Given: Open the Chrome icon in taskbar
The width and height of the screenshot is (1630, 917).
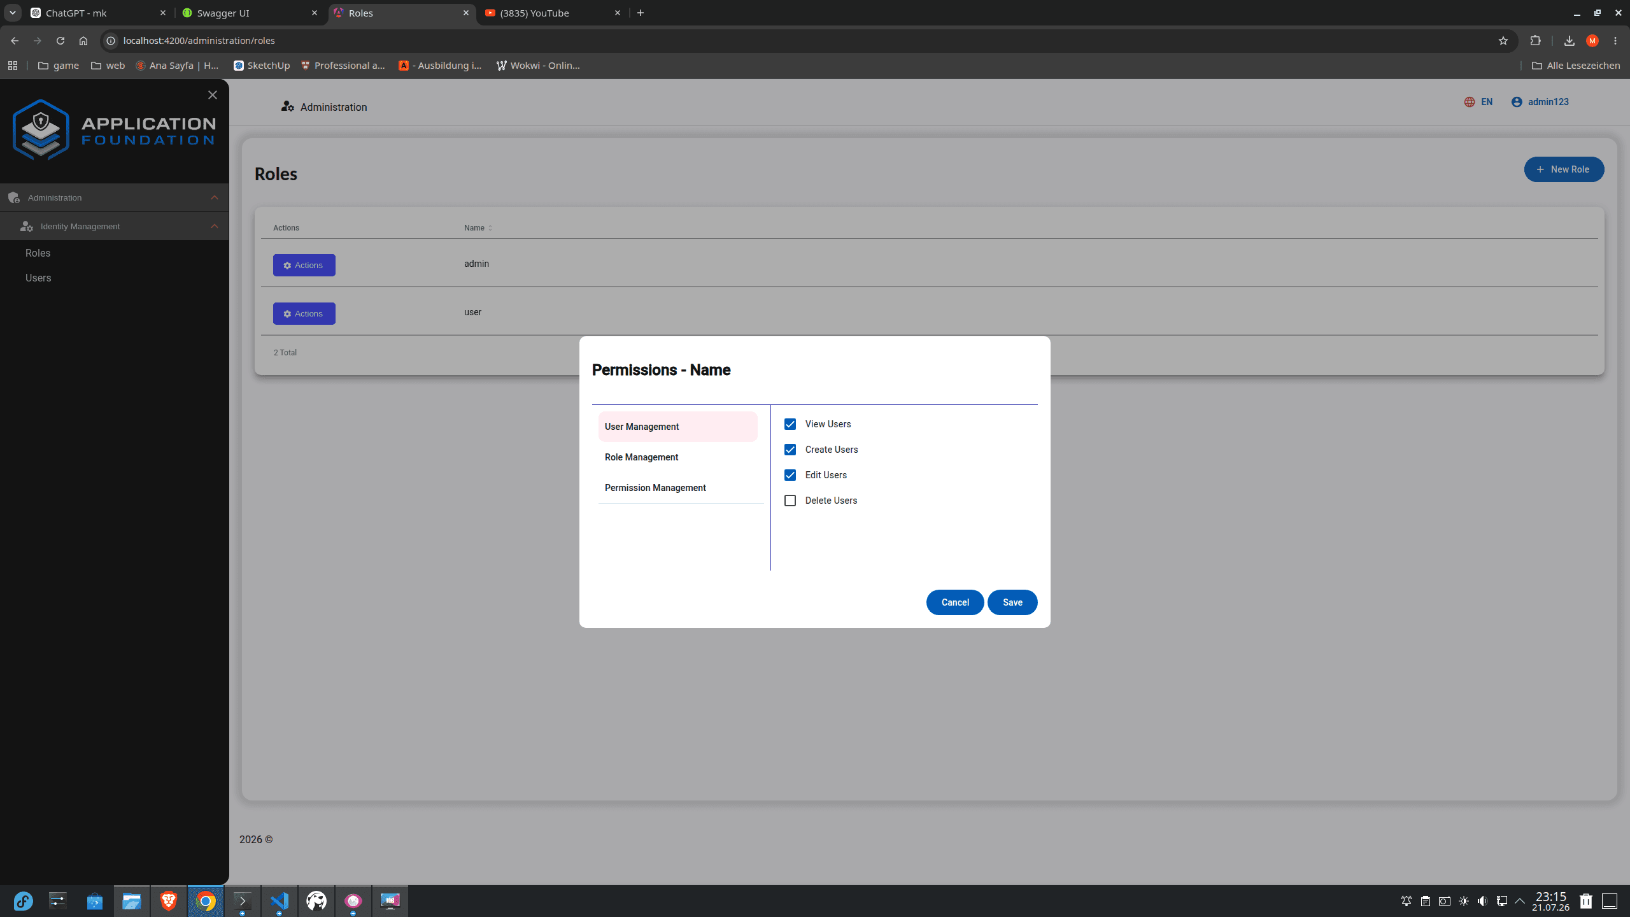Looking at the screenshot, I should tap(206, 901).
